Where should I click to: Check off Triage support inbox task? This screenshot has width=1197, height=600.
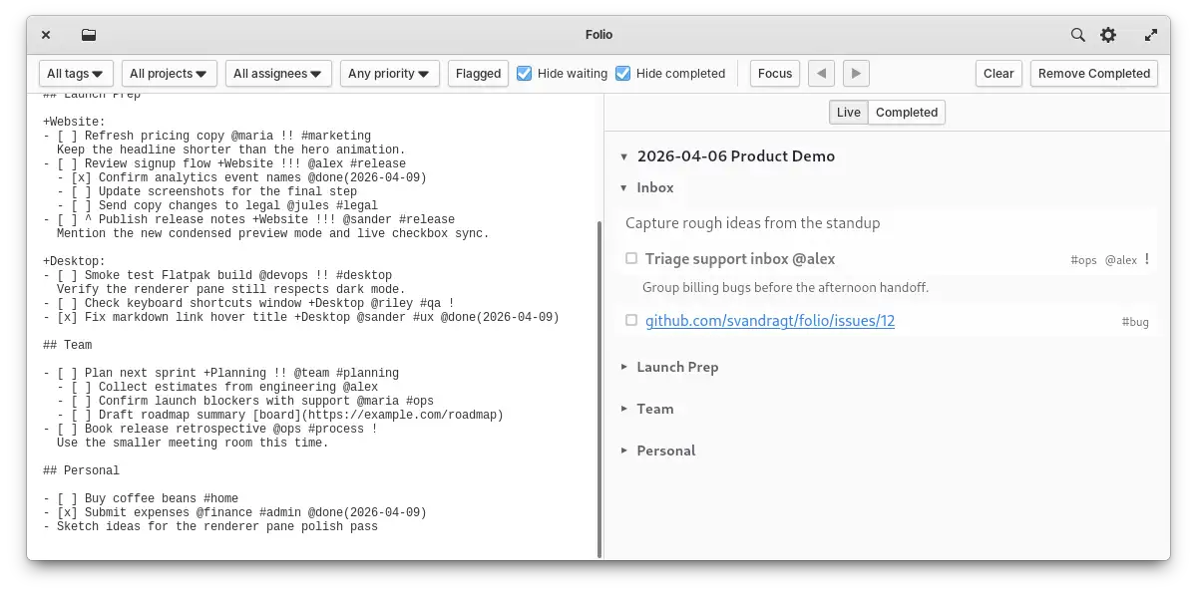click(631, 258)
